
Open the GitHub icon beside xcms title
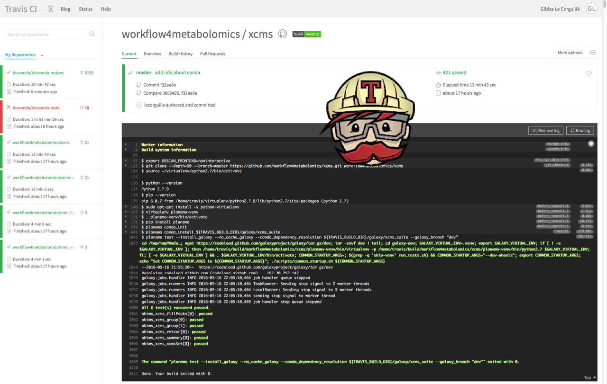coord(283,34)
